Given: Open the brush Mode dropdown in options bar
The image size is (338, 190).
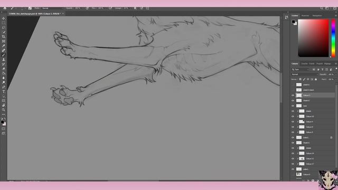Looking at the screenshot, I should (52, 8).
